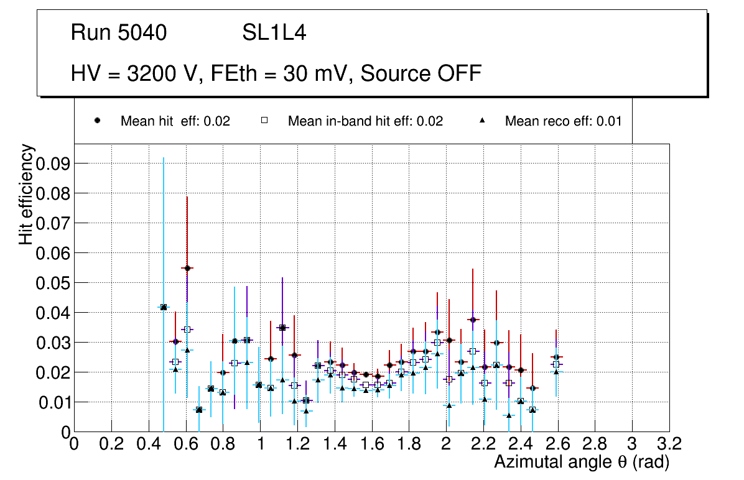The height and width of the screenshot is (480, 744).
Task: Select the 'Mean hit eff: 0.02' legend label
Action: 175,121
